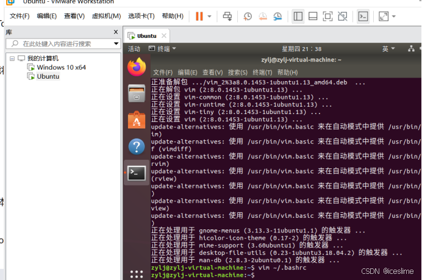Image resolution: width=422 pixels, height=280 pixels.
Task: Toggle the console view icon
Action: 363,16
